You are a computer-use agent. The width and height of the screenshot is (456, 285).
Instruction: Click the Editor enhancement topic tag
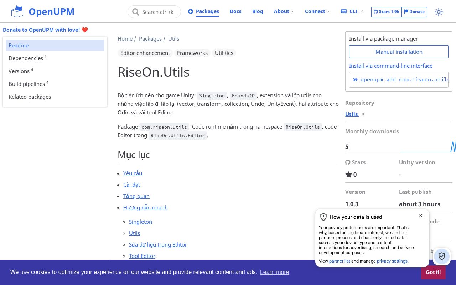[145, 53]
